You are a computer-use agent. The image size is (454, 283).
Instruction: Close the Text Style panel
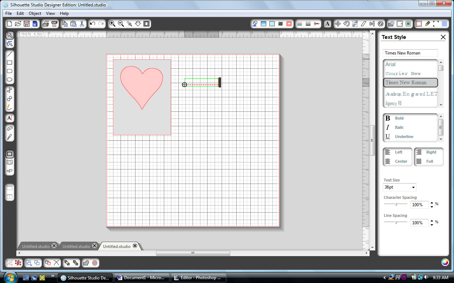point(443,37)
